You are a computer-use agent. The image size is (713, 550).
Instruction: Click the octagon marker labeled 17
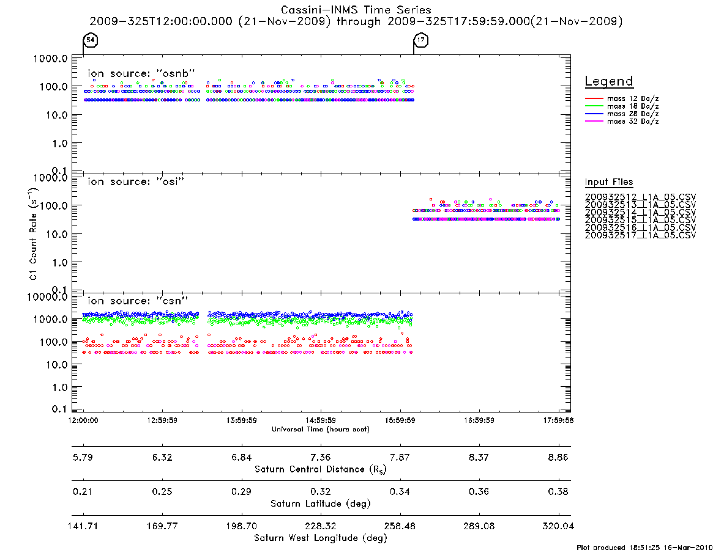click(x=421, y=40)
